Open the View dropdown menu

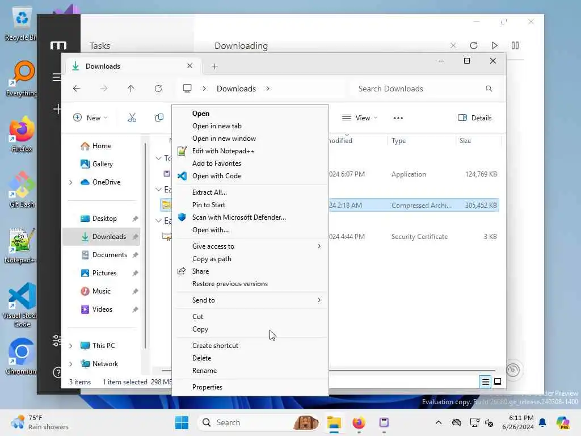(x=359, y=118)
